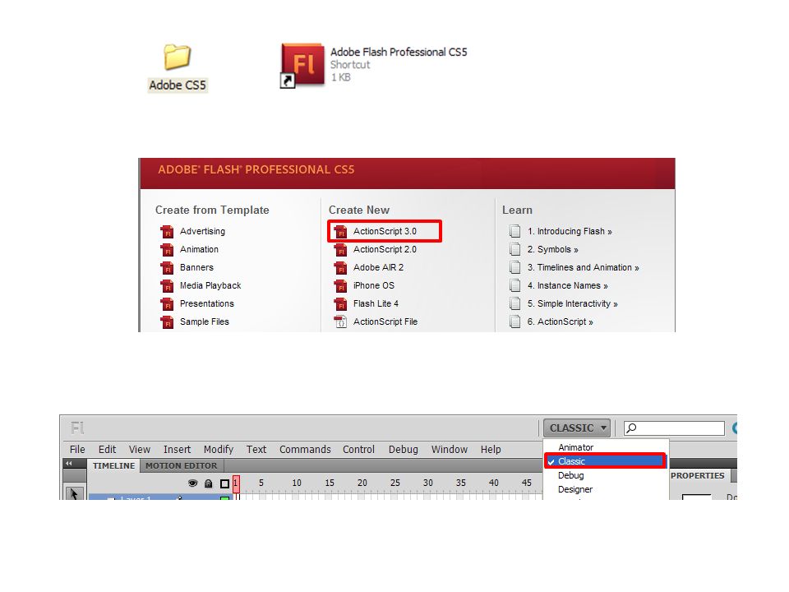Click the ActionScript 2.0 file icon
Image resolution: width=789 pixels, height=592 pixels.
(x=340, y=250)
